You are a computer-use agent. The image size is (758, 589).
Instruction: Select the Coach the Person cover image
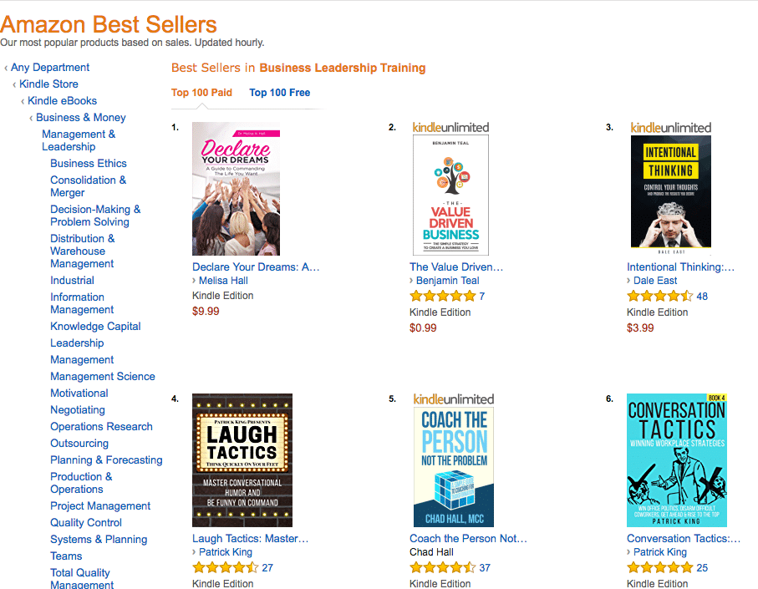454,467
